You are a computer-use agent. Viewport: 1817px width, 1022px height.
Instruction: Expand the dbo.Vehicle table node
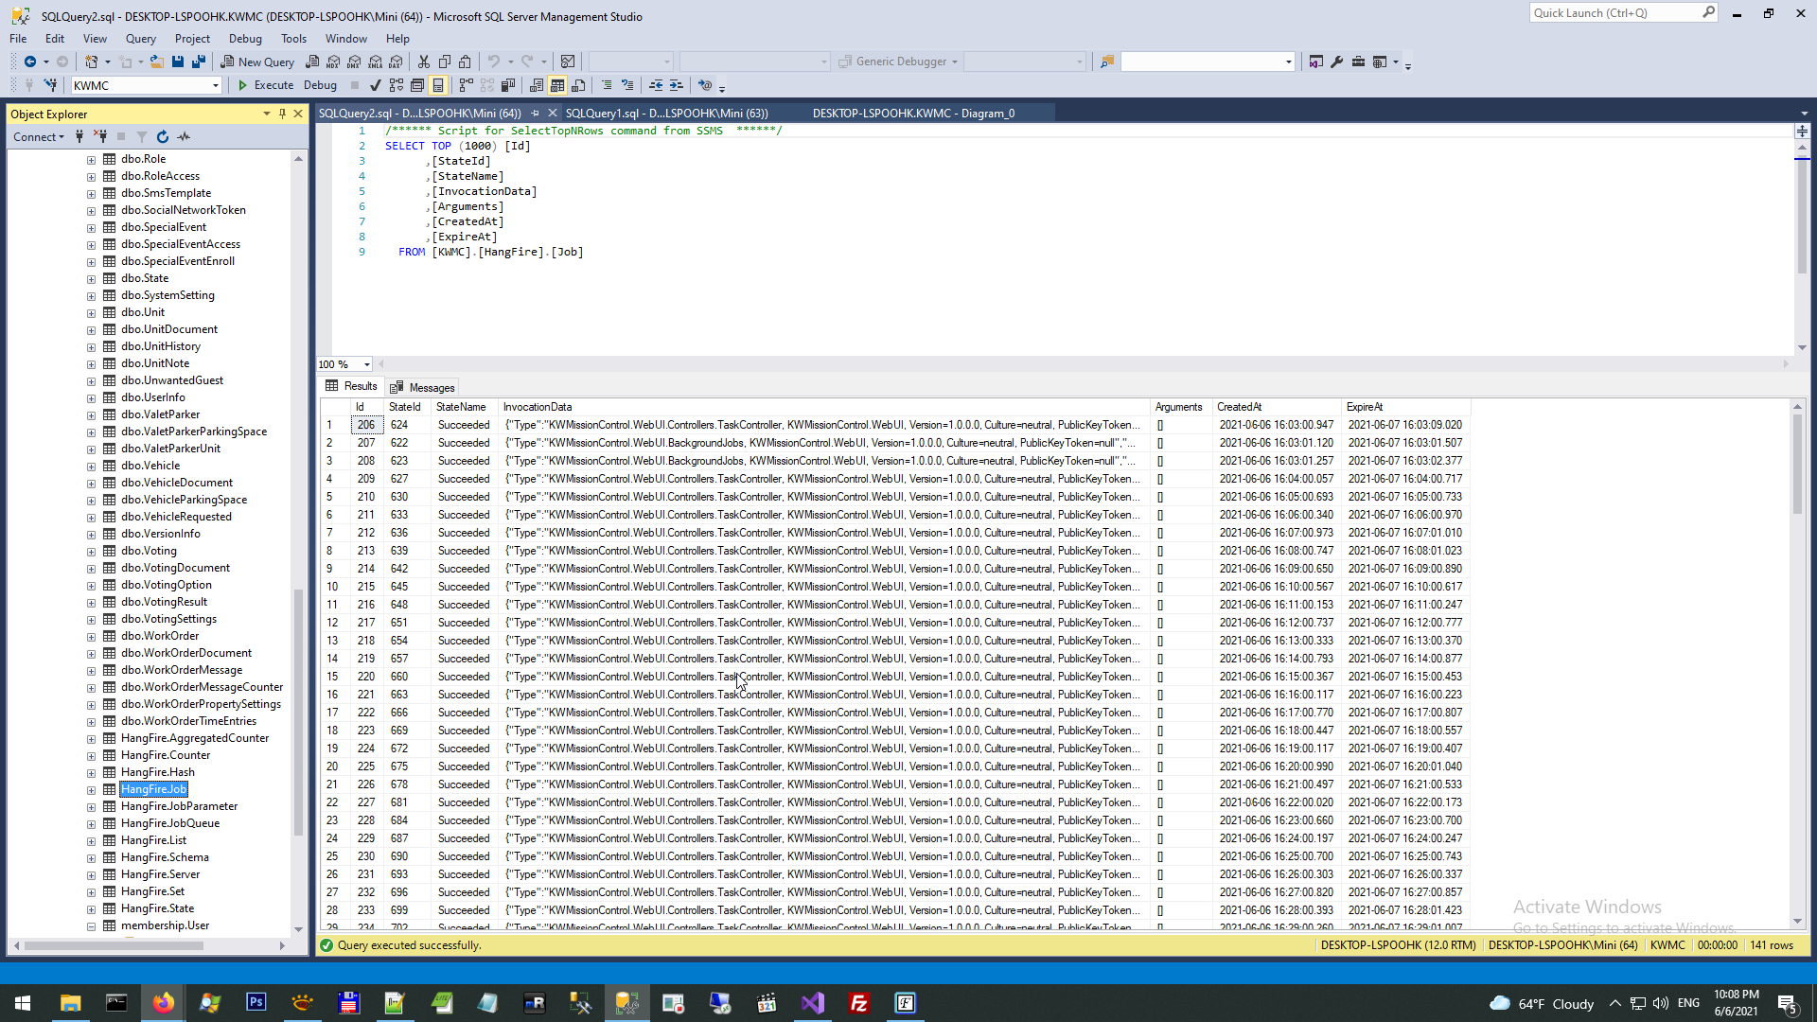(x=92, y=467)
